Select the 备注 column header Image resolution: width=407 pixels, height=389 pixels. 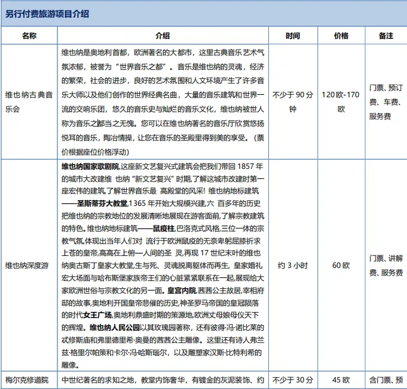tap(386, 36)
